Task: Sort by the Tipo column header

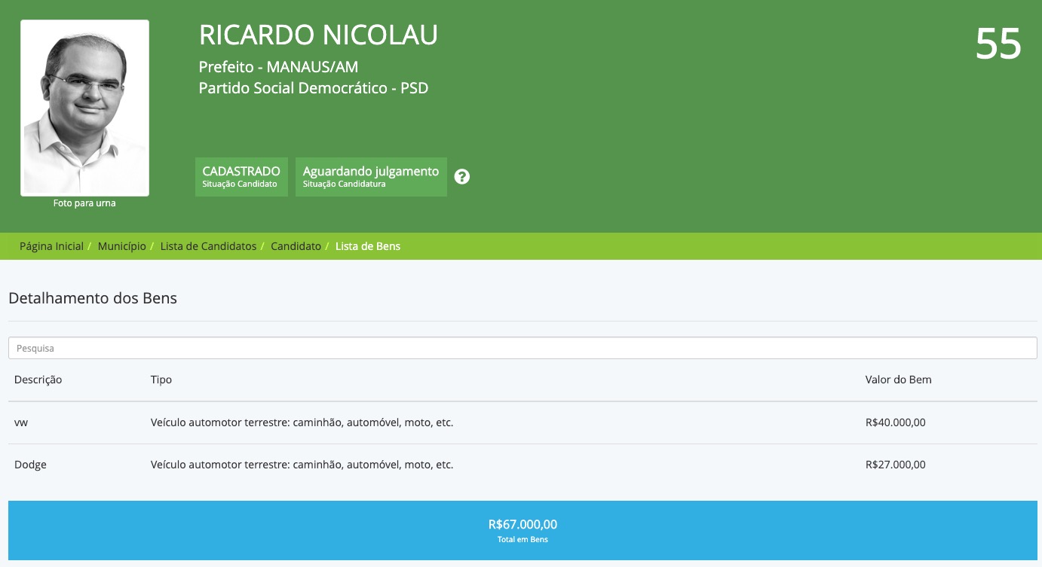Action: tap(161, 380)
